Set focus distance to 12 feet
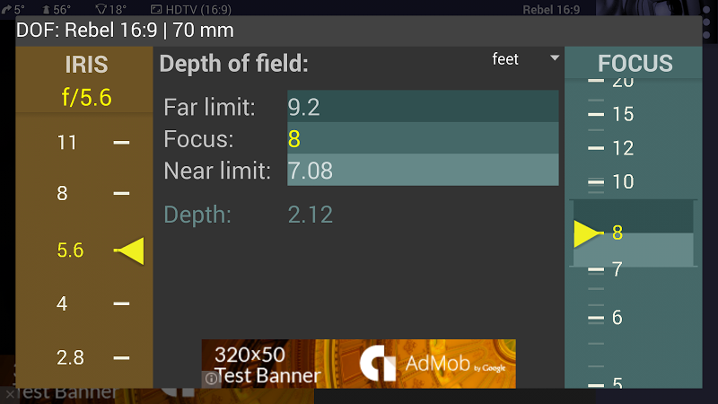The width and height of the screenshot is (718, 404). [x=622, y=147]
